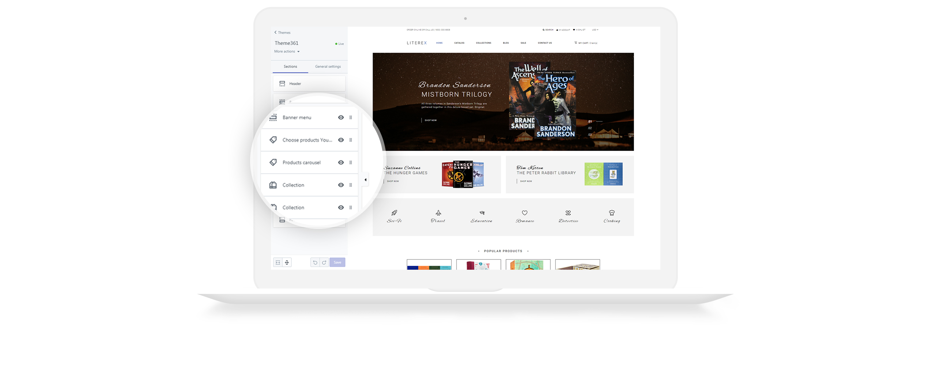The height and width of the screenshot is (365, 936).
Task: Open the WISHLIST link
Action: click(579, 30)
